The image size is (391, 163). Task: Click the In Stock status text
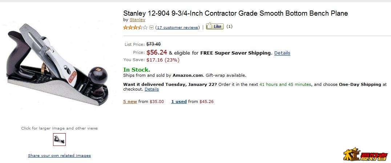pos(137,69)
